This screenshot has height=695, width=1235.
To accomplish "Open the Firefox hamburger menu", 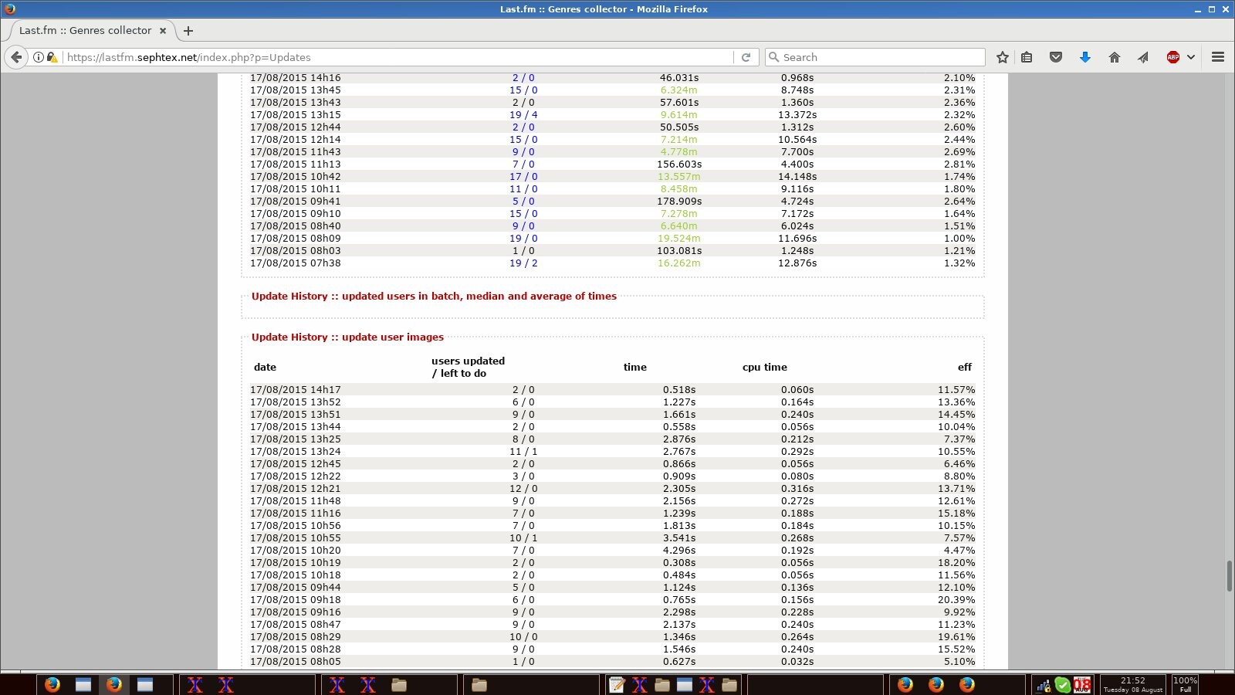I will click(x=1218, y=57).
